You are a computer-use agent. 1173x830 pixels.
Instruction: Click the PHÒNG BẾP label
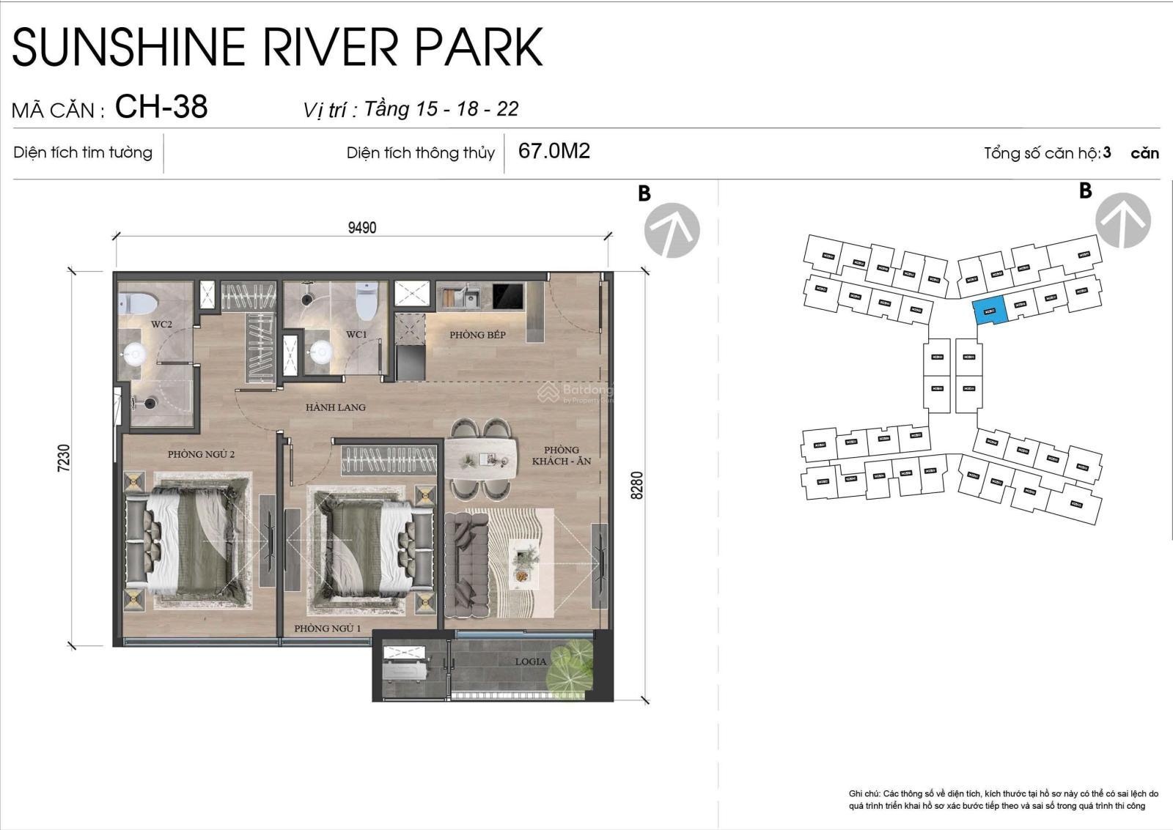click(x=478, y=335)
